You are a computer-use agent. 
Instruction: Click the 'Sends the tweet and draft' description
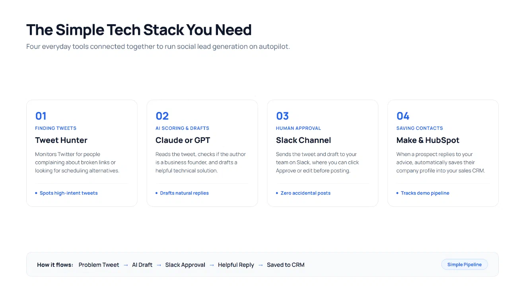coord(318,162)
